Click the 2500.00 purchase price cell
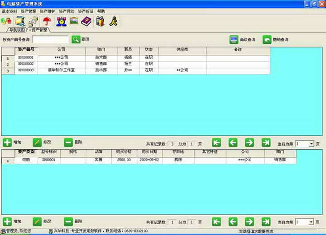This screenshot has width=326, height=235. 124,160
